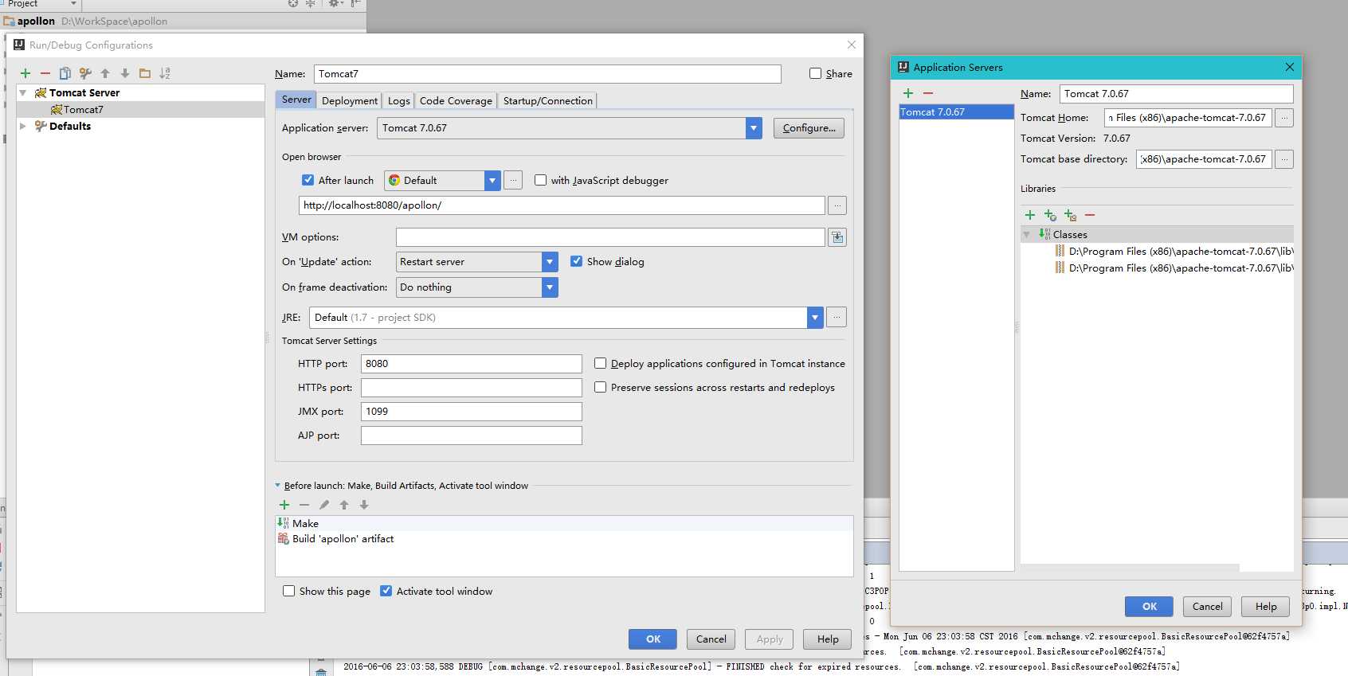Click the Tomcat7 configuration icon in the tree

57,110
